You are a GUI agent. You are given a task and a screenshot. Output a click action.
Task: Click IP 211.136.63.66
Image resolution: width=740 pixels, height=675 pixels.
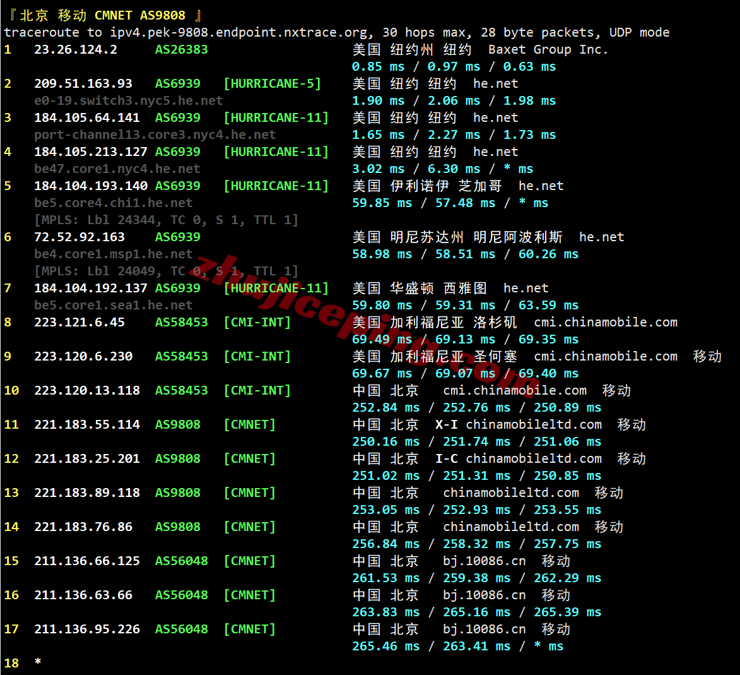83,595
